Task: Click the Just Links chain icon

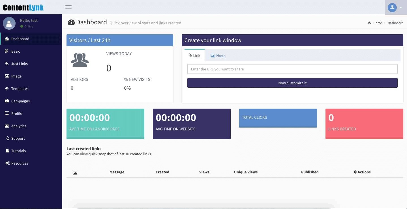Action: click(x=7, y=64)
